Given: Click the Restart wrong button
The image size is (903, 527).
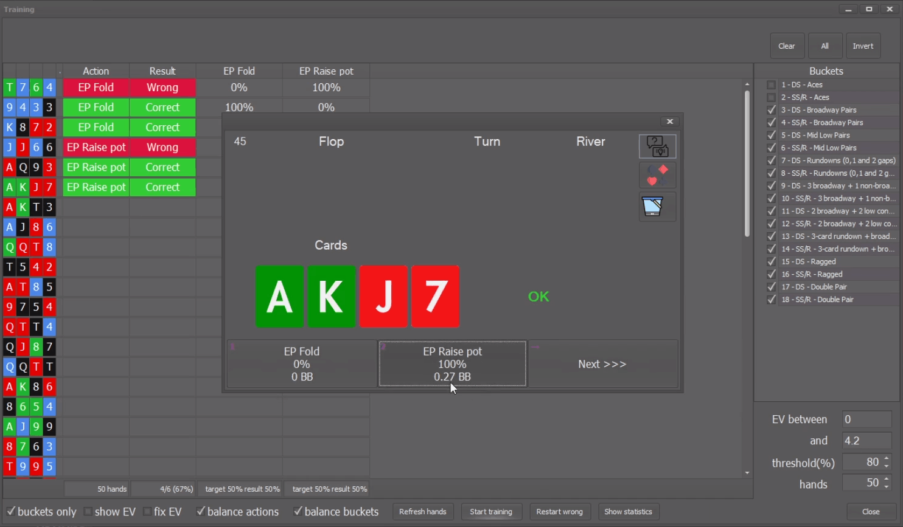Looking at the screenshot, I should 560,512.
